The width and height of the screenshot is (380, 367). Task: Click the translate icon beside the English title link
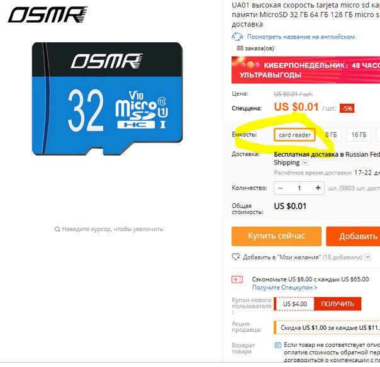tap(237, 37)
